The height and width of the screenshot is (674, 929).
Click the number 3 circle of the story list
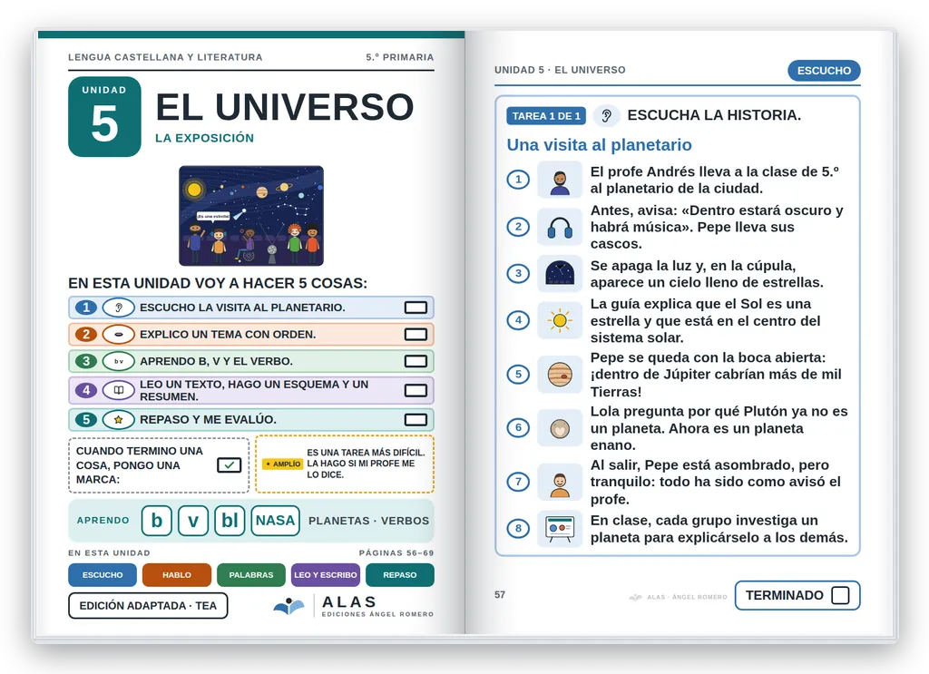pos(518,273)
